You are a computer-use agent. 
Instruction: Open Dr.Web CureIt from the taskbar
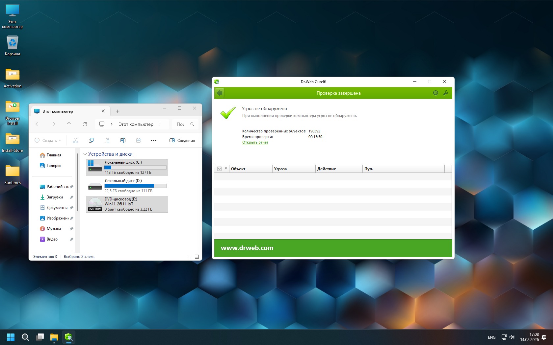[x=69, y=337]
